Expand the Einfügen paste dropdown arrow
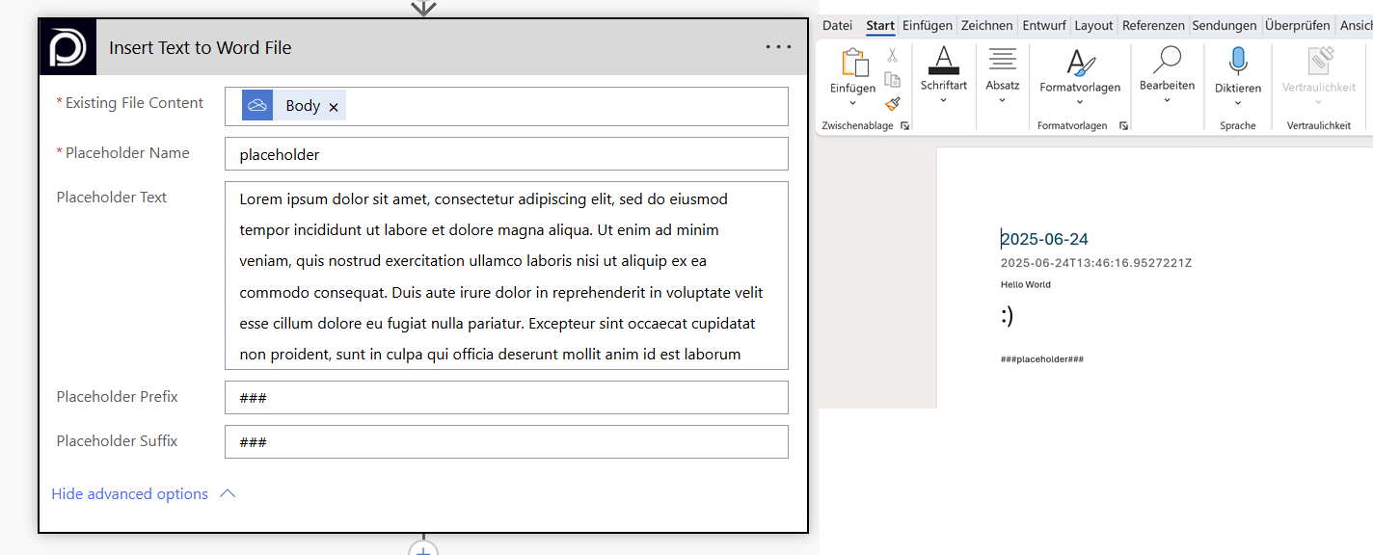 click(852, 103)
